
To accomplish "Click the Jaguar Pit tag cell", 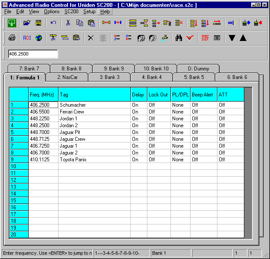I will (94, 132).
